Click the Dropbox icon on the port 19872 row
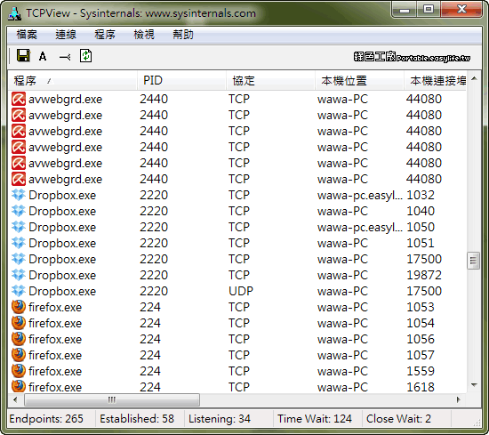The height and width of the screenshot is (435, 489). pyautogui.click(x=19, y=275)
